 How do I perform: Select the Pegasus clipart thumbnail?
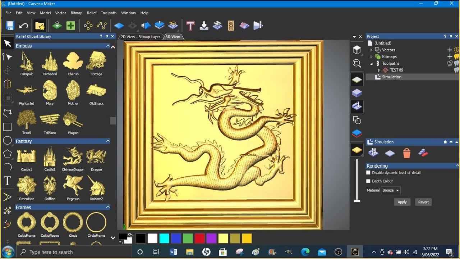click(73, 188)
